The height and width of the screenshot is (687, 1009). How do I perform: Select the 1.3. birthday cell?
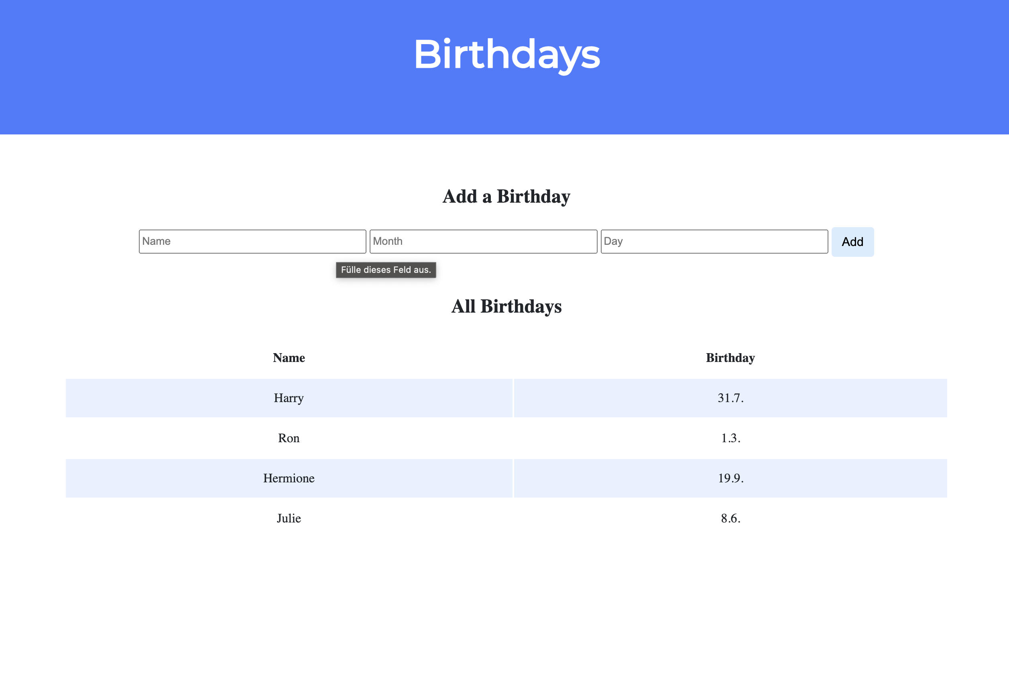click(730, 438)
